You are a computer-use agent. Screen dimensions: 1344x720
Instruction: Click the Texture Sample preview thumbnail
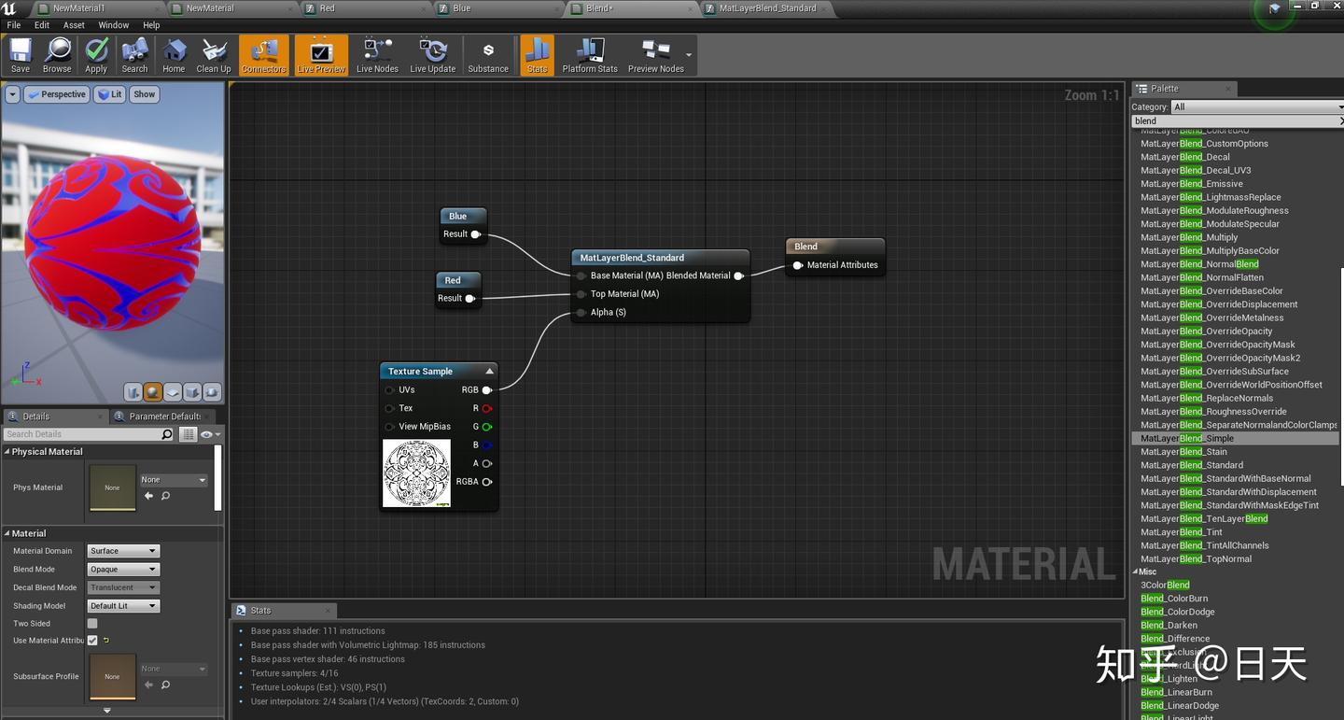[x=416, y=473]
